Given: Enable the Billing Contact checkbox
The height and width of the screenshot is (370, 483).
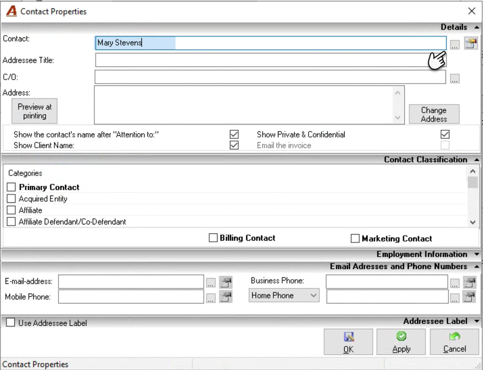Looking at the screenshot, I should point(213,238).
